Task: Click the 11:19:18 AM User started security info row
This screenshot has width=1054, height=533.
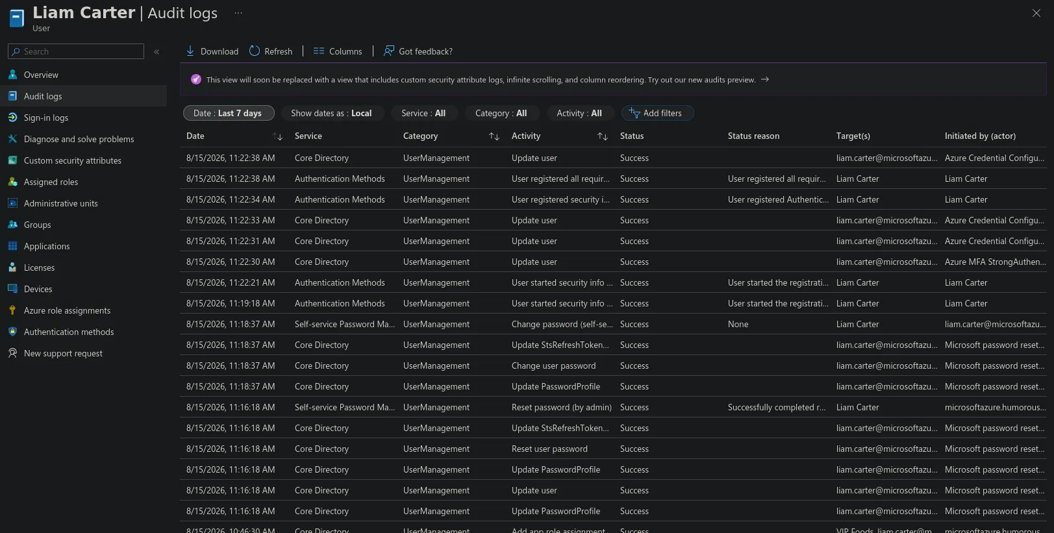Action: pos(613,303)
